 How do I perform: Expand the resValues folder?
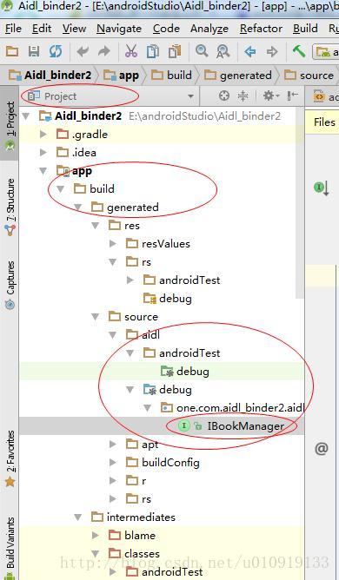point(113,243)
